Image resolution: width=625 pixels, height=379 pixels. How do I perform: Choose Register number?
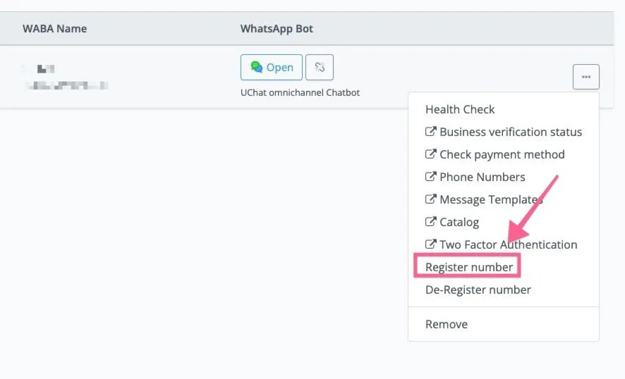point(468,267)
